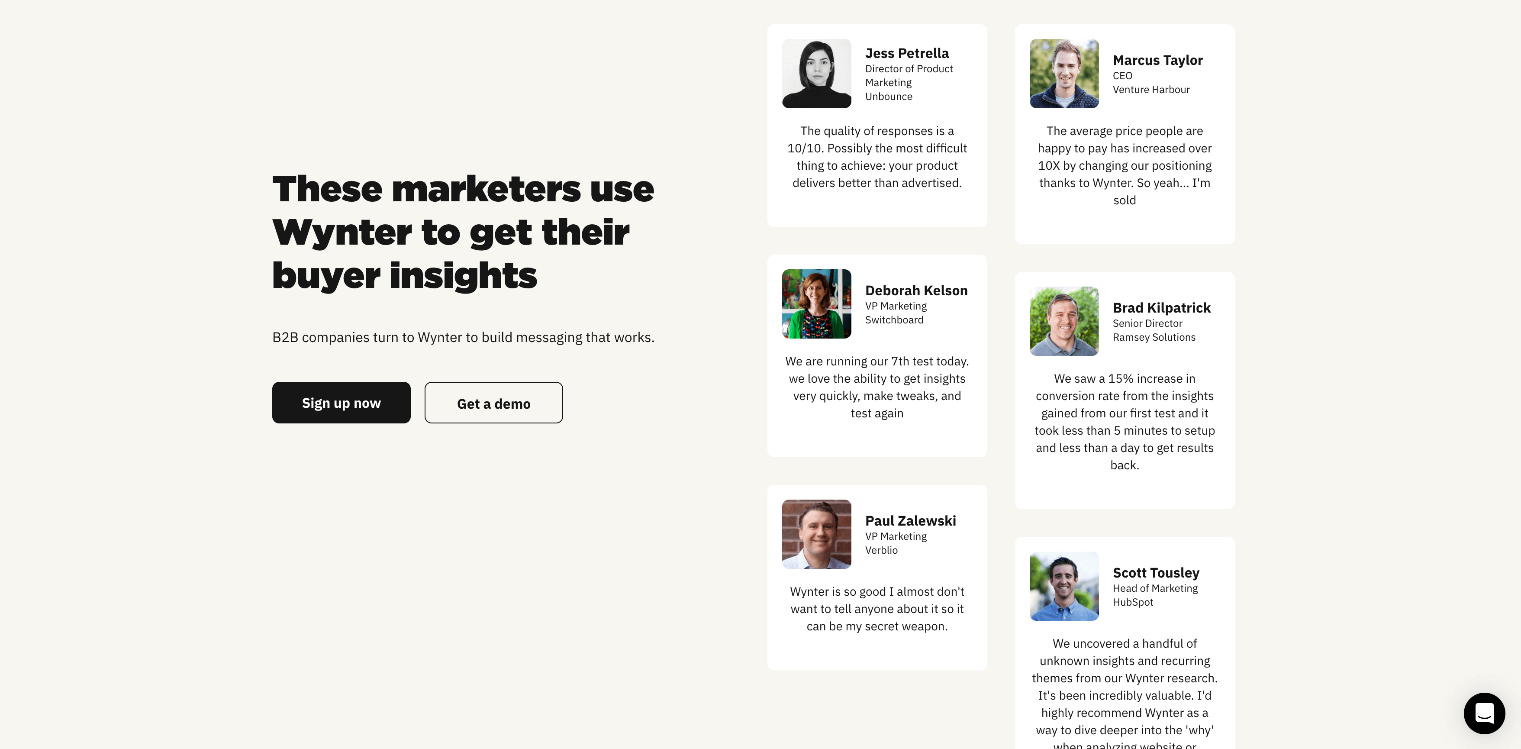Click the Brad Kilpatrick name heading
The width and height of the screenshot is (1521, 749).
coord(1161,308)
